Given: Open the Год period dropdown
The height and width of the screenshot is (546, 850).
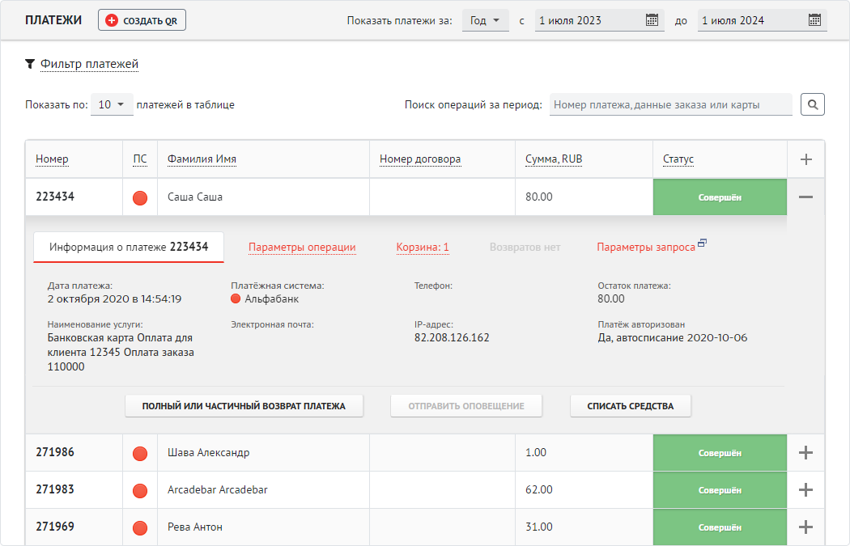Looking at the screenshot, I should (x=485, y=20).
